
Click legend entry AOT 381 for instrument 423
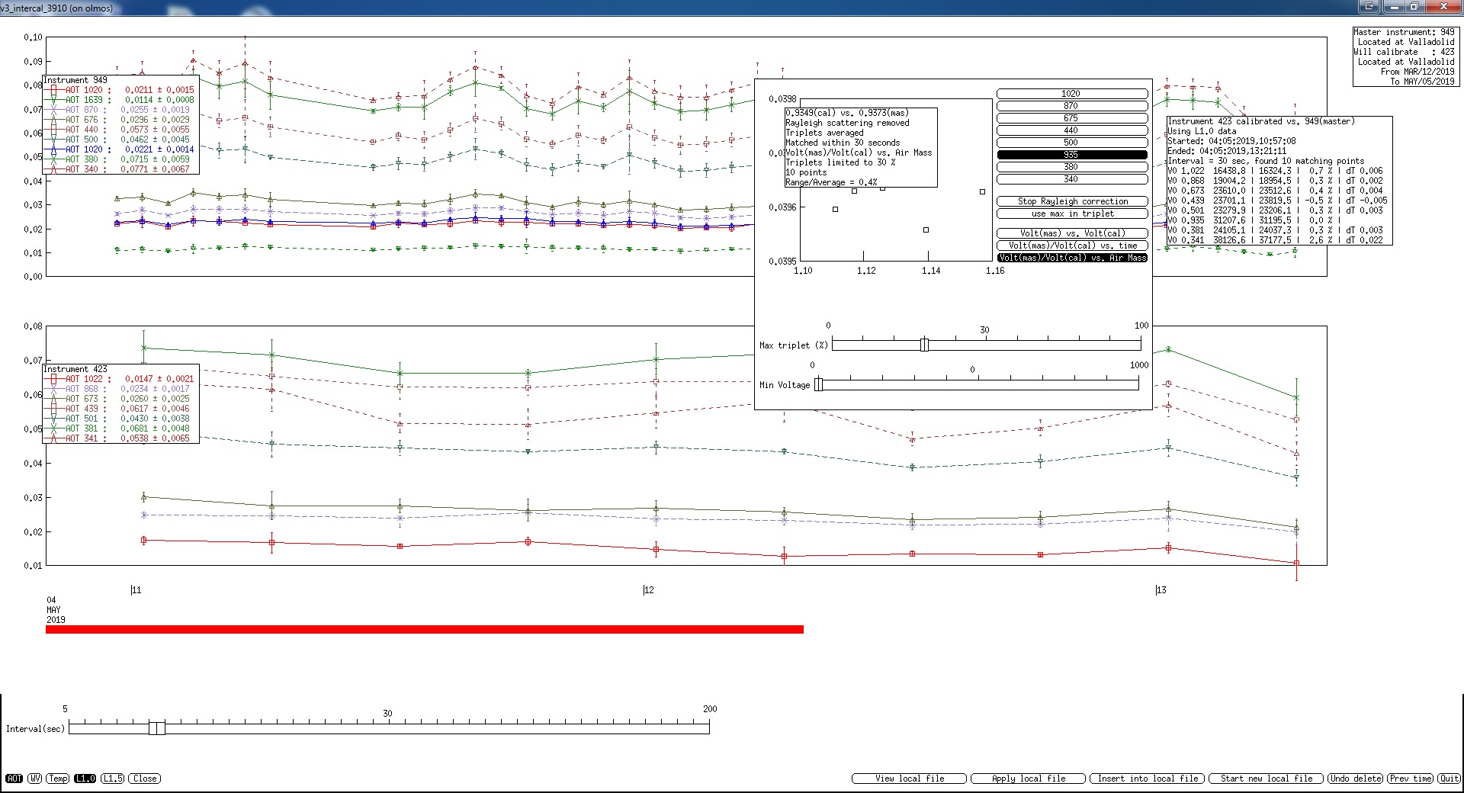coord(120,429)
